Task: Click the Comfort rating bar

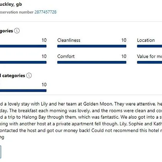Action: 92,62
